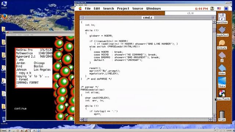Screen dimensions: 235x132
Task: Select the SimpleText desktop icon
Action: 222,31
